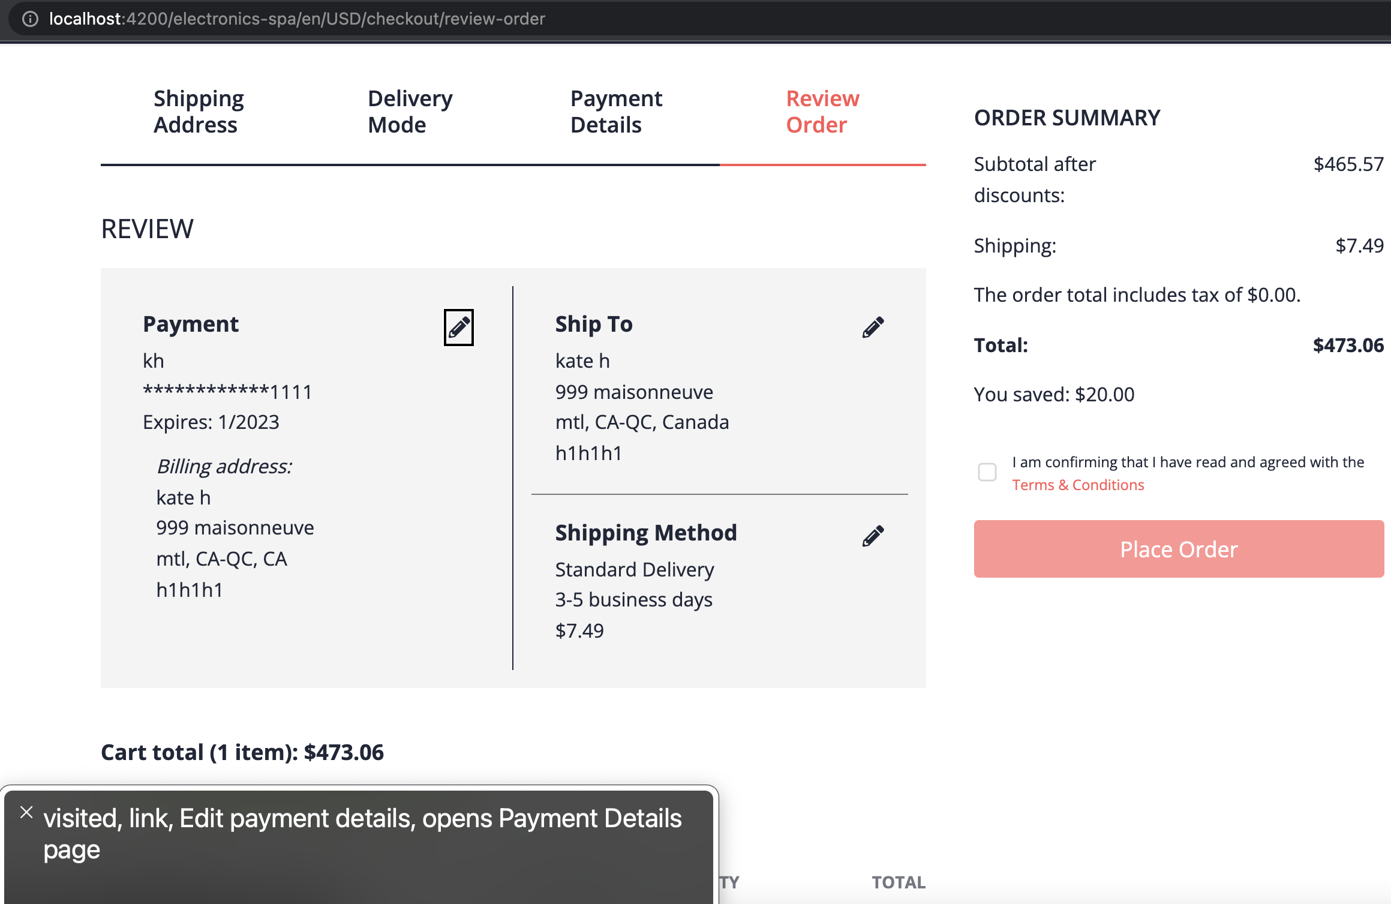Image resolution: width=1391 pixels, height=904 pixels.
Task: Go to the Payment Details step
Action: [615, 111]
